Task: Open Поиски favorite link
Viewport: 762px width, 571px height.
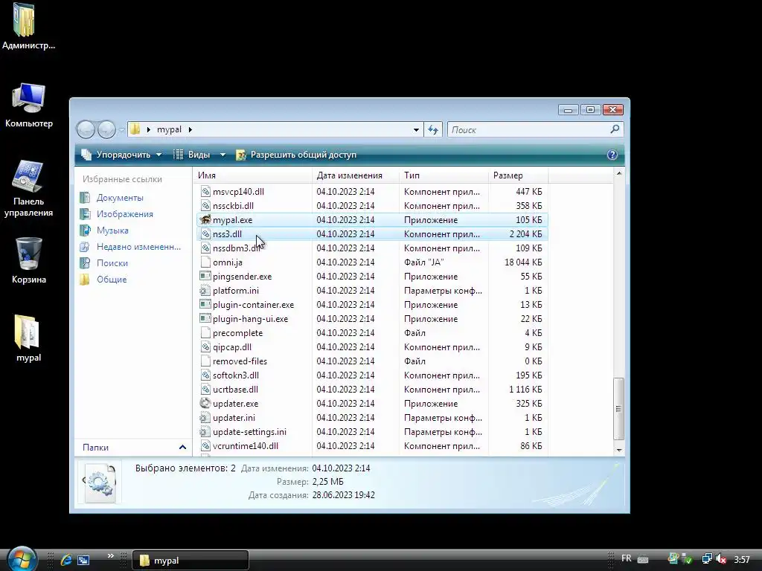Action: click(112, 263)
